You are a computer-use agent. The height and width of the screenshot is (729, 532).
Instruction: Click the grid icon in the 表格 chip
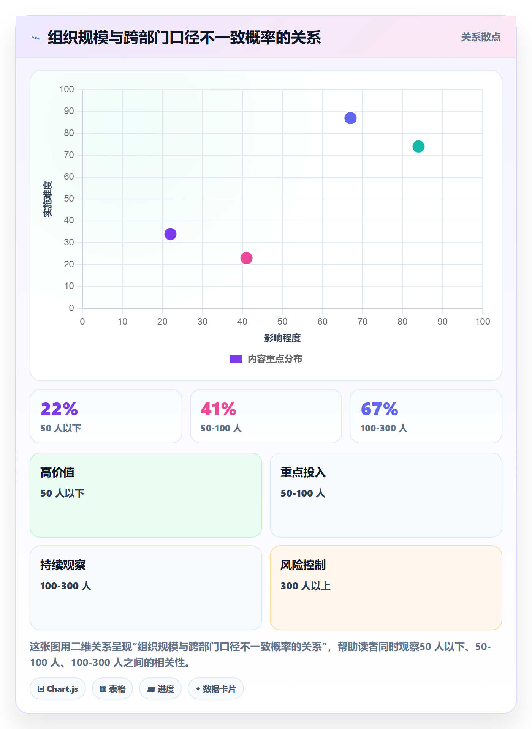point(103,689)
